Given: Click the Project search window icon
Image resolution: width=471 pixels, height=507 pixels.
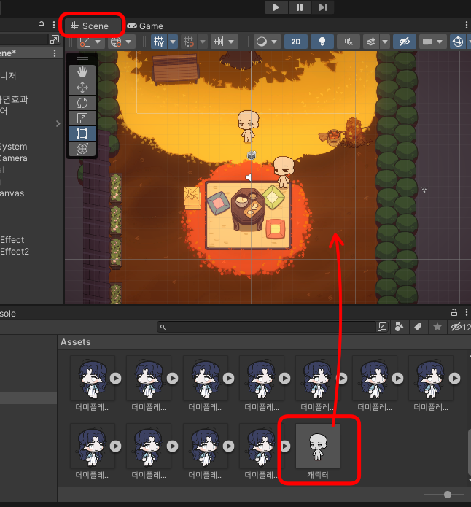Looking at the screenshot, I should 382,327.
